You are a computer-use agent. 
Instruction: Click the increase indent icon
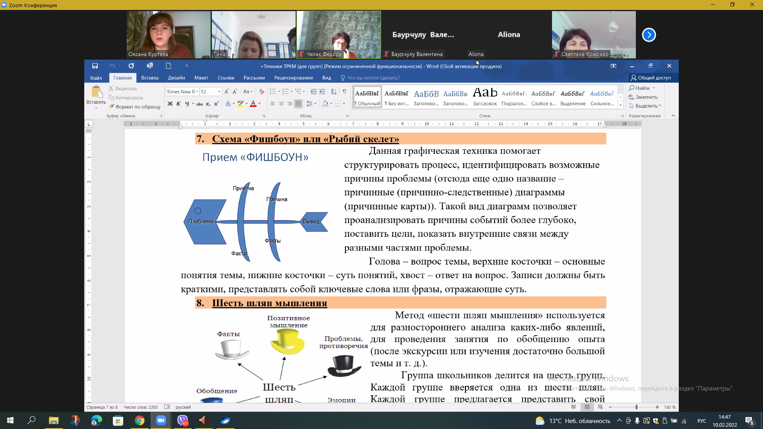[322, 92]
